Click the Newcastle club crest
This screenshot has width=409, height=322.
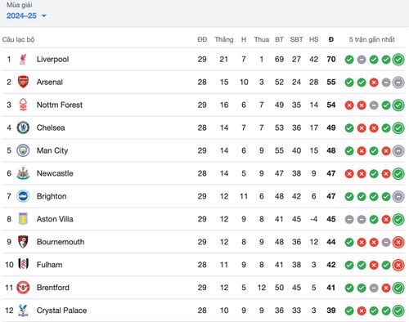pyautogui.click(x=23, y=173)
